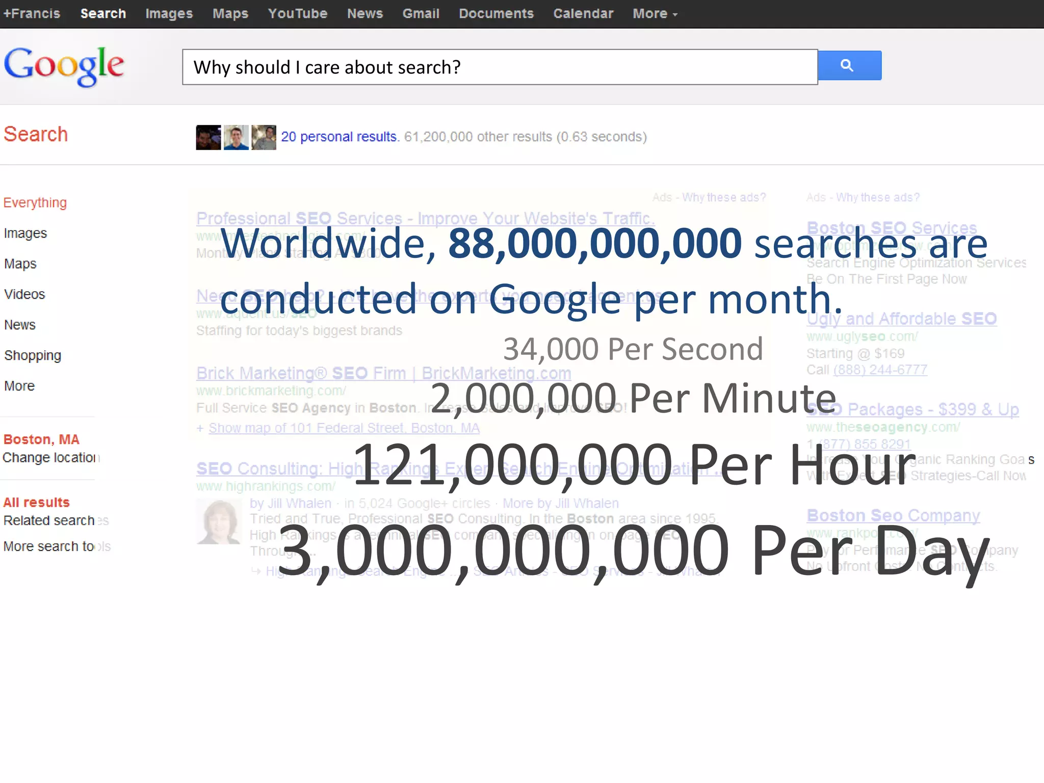
Task: Open Boston Seo Company ad
Action: click(x=893, y=515)
